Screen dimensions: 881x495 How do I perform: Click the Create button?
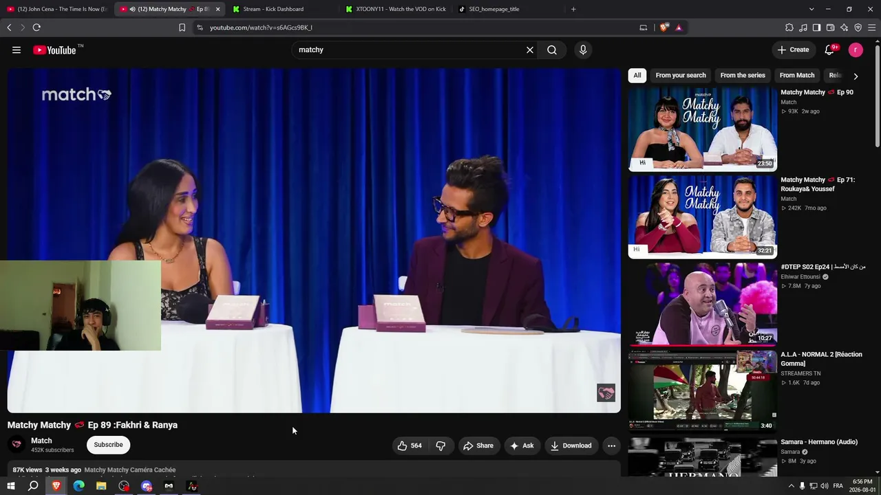(x=793, y=49)
